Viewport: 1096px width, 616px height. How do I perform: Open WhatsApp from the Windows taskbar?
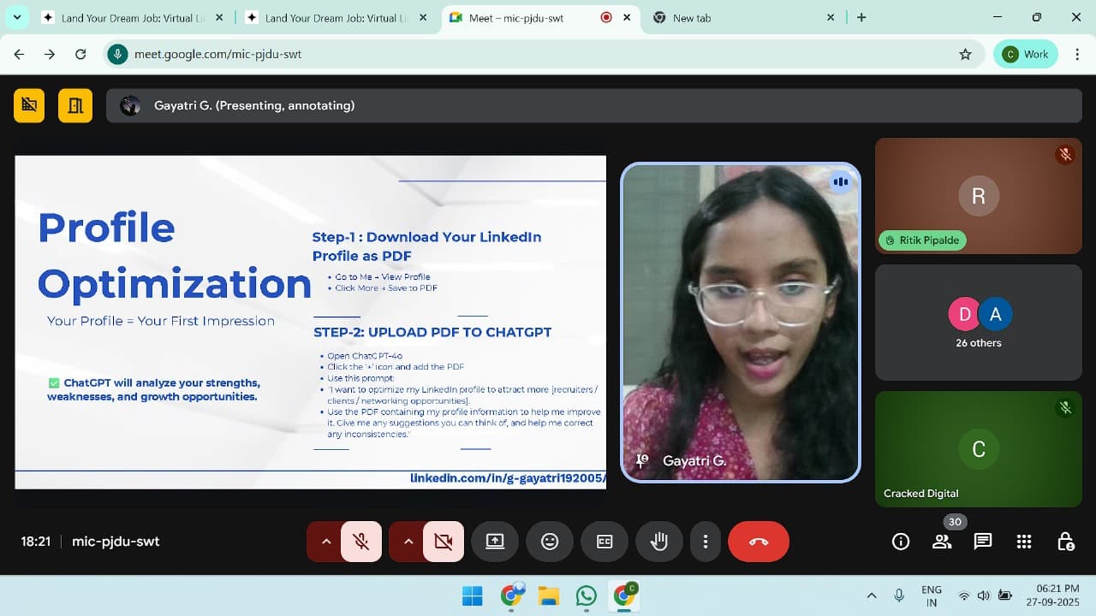tap(587, 595)
